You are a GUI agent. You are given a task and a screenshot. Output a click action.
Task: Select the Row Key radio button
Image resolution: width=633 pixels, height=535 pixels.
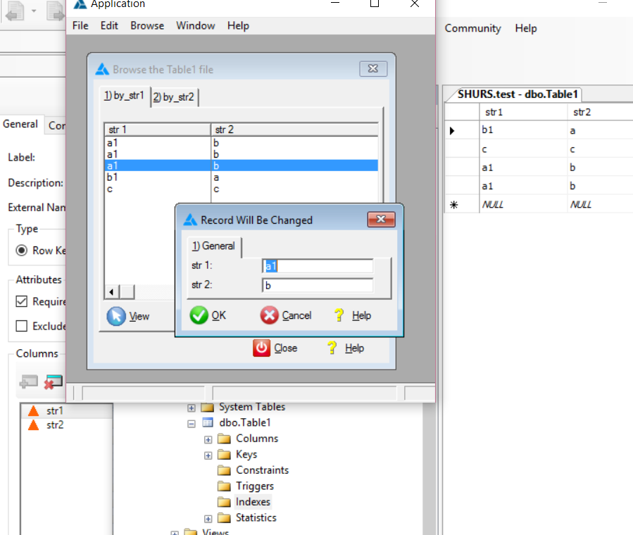click(22, 251)
